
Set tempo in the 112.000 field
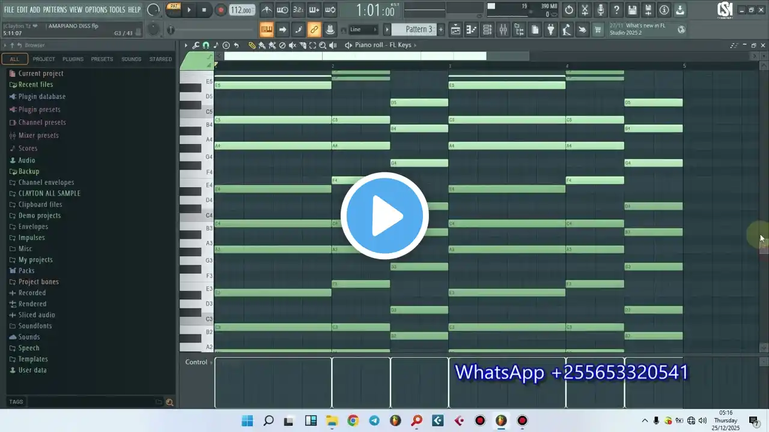pos(242,10)
